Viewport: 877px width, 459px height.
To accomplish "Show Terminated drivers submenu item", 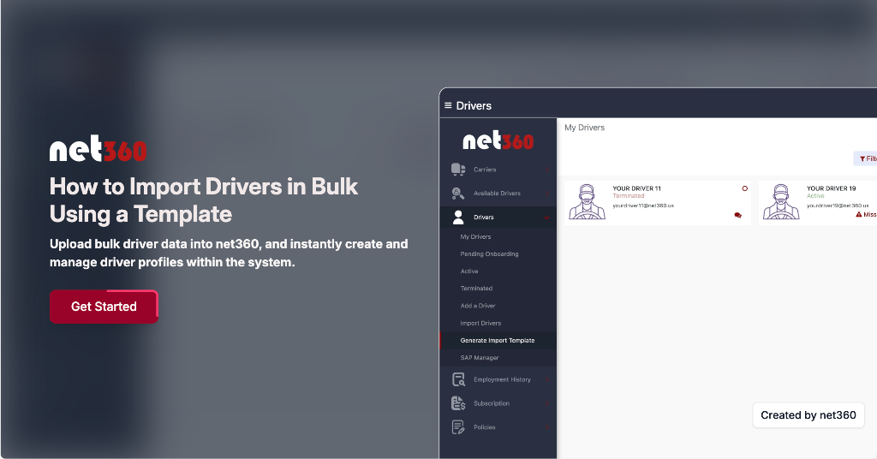I will coord(476,289).
